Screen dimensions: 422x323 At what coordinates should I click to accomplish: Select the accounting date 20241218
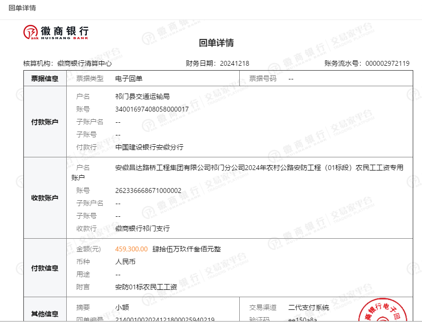click(234, 63)
